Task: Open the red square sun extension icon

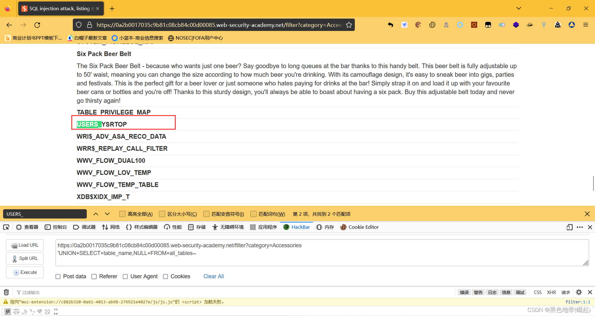Action: coord(474,25)
